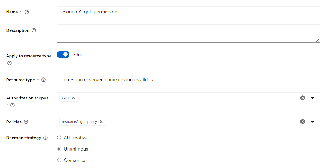Turn off the Apply to resource type toggle
The height and width of the screenshot is (168, 334).
coord(63,54)
